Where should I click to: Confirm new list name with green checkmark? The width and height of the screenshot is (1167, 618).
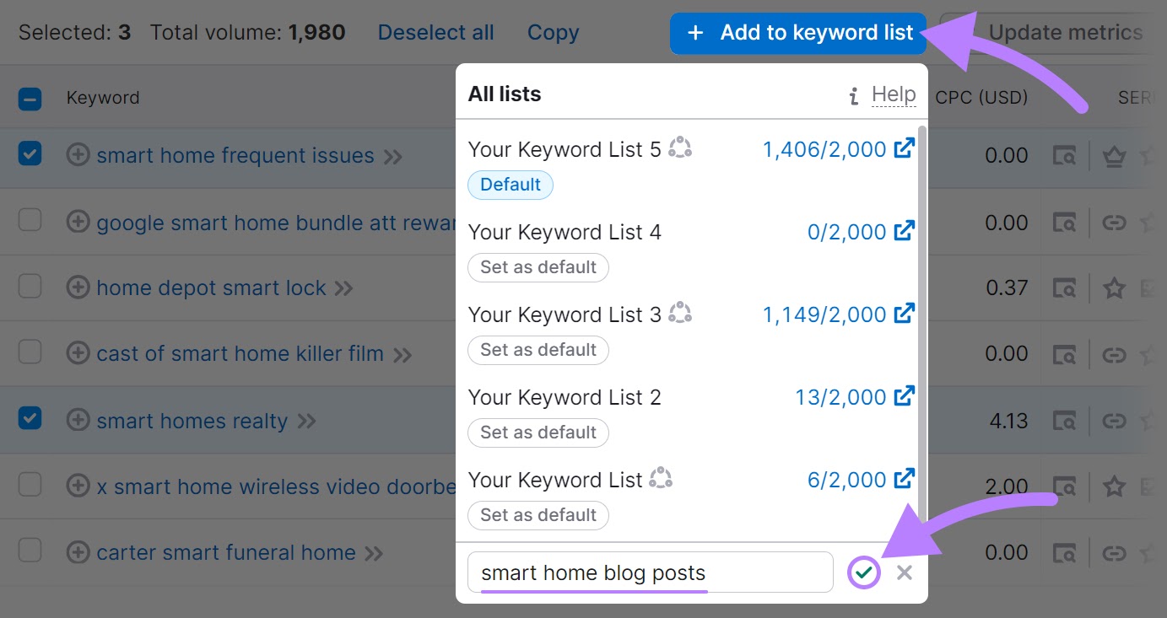(x=864, y=572)
